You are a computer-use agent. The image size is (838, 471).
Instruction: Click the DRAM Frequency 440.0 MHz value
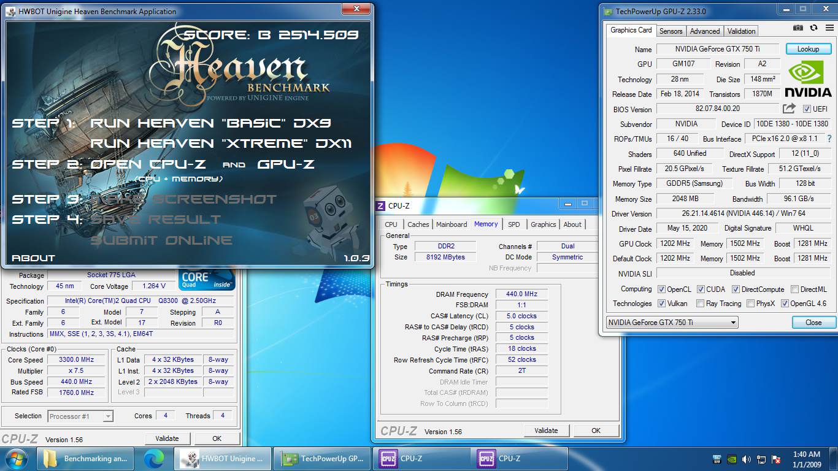tap(521, 294)
